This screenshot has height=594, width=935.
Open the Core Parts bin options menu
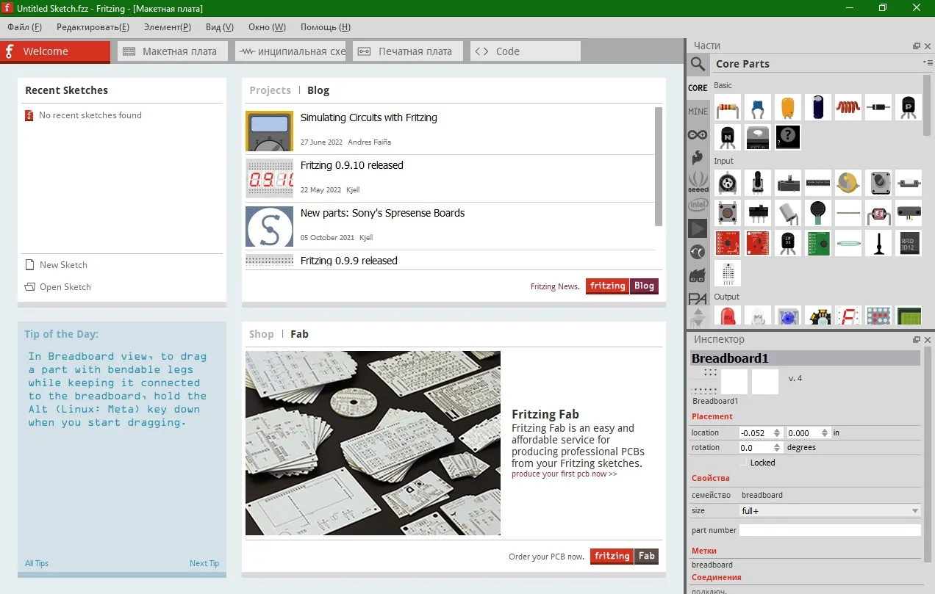click(928, 63)
